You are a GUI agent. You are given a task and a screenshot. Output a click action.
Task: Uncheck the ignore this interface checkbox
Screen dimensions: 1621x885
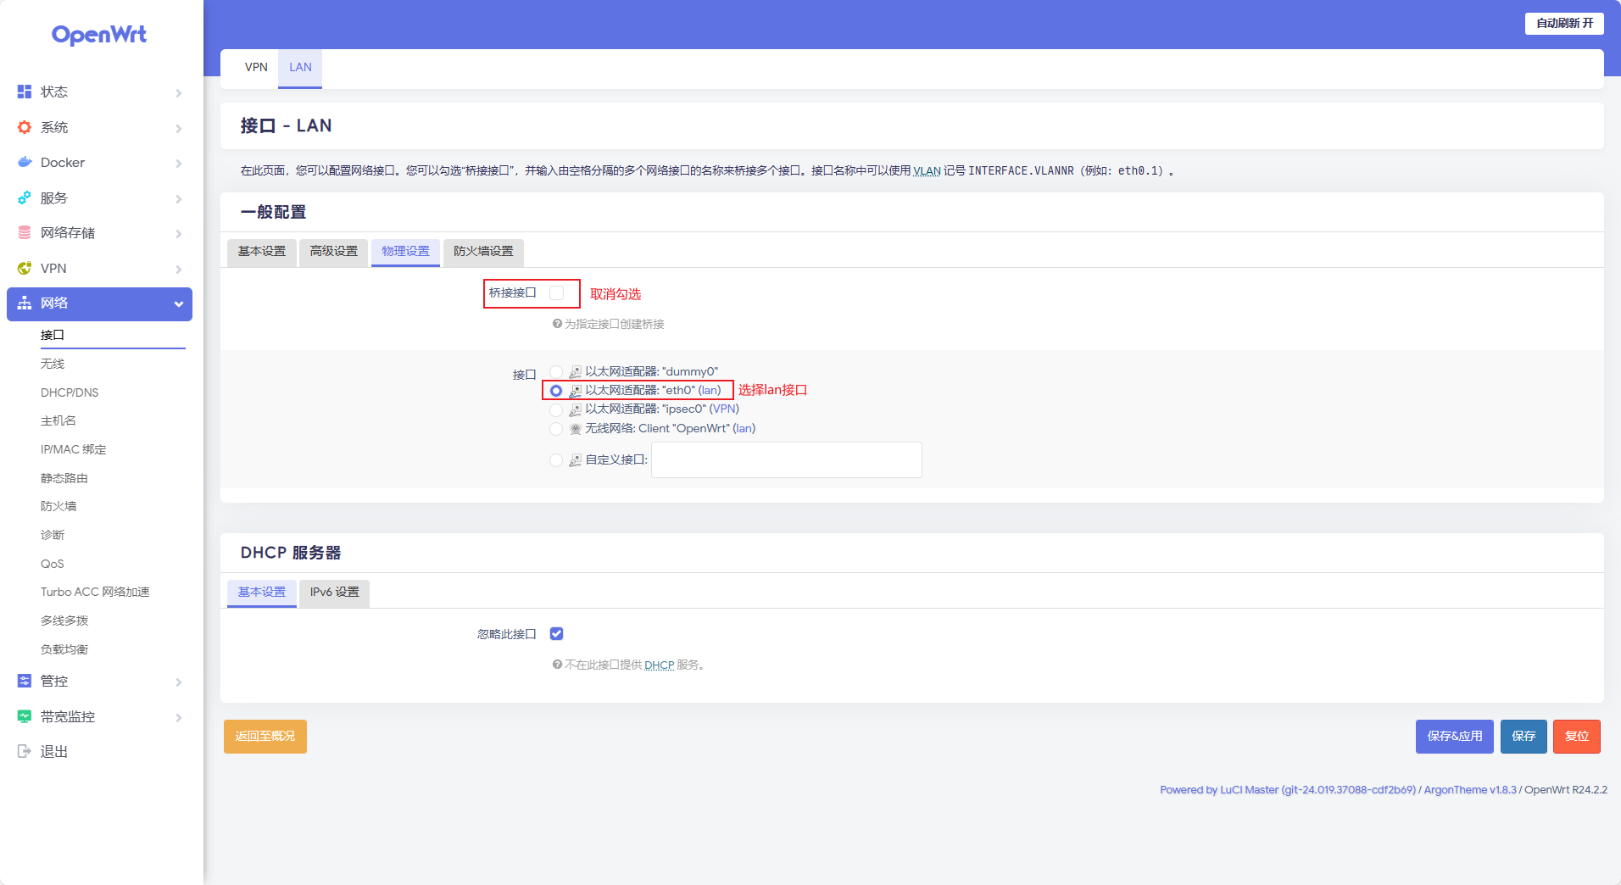point(557,634)
